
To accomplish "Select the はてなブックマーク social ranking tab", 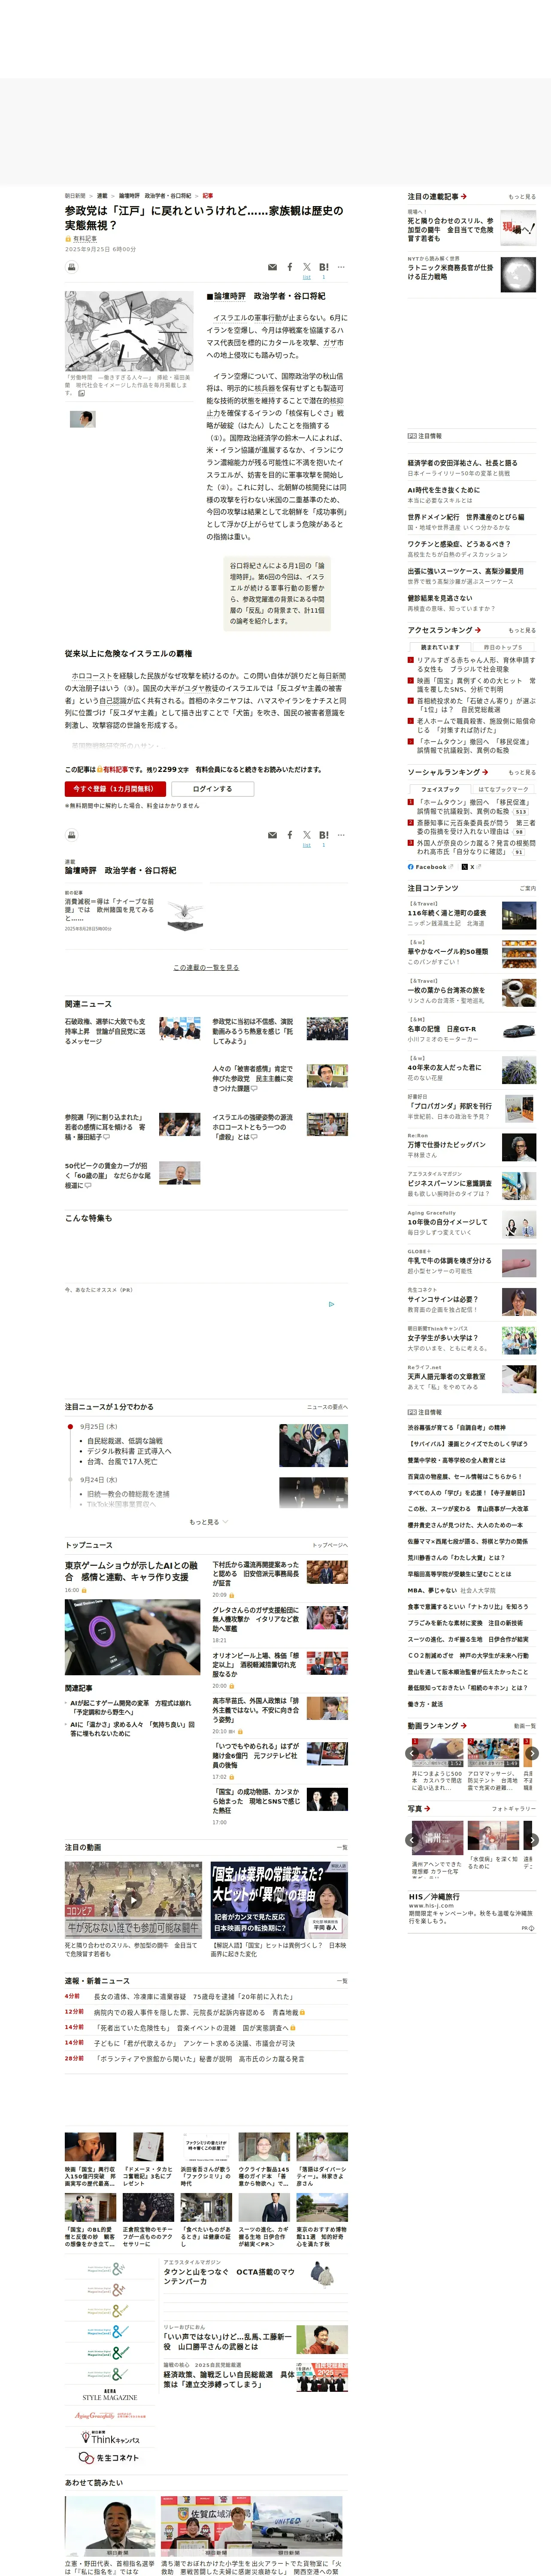I will (x=503, y=789).
